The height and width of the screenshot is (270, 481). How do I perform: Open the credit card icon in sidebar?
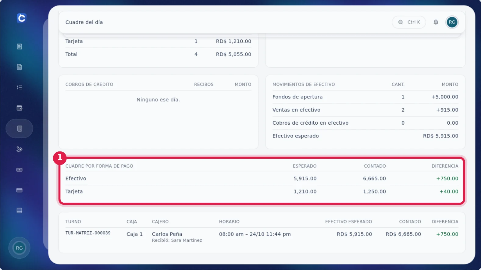(20, 190)
